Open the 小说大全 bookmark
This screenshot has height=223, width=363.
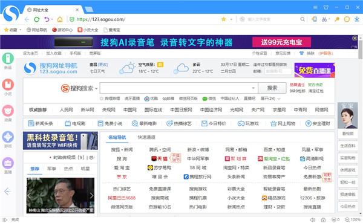tap(88, 30)
